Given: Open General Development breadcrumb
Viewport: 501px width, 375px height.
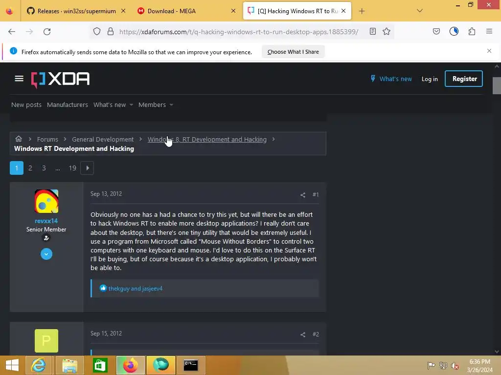Looking at the screenshot, I should click(103, 139).
